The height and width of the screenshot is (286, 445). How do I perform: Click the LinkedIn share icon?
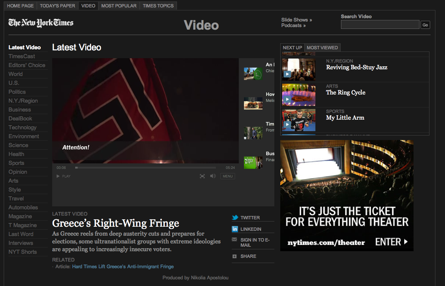[x=235, y=229]
